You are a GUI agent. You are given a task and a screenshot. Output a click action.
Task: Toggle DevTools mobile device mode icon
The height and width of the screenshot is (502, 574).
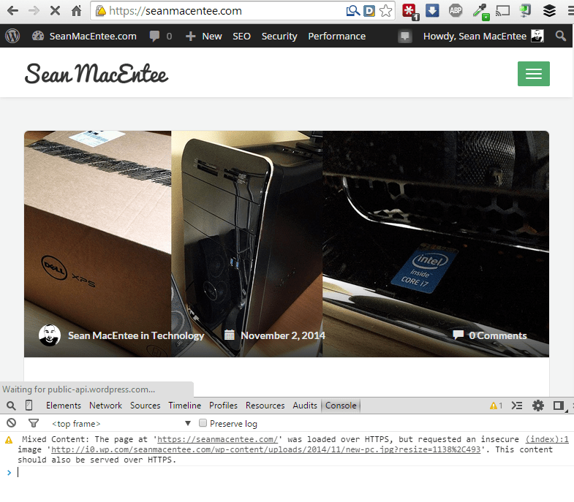29,406
